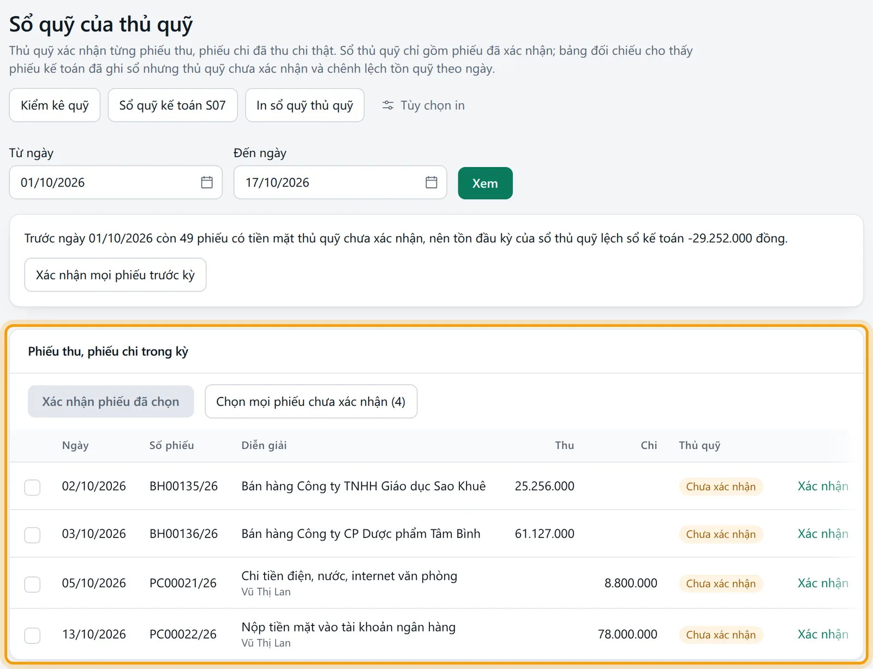Click the Thu column header
Viewport: 873px width, 669px height.
tap(565, 445)
